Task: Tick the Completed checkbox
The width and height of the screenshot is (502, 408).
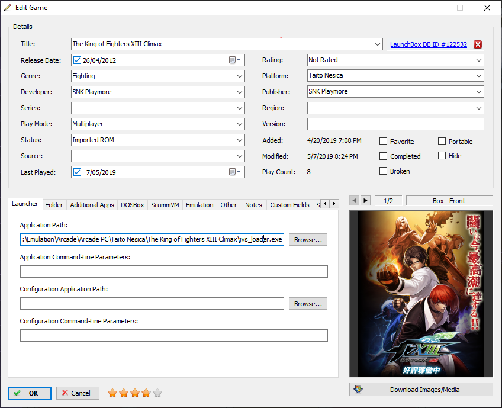Action: pos(383,156)
